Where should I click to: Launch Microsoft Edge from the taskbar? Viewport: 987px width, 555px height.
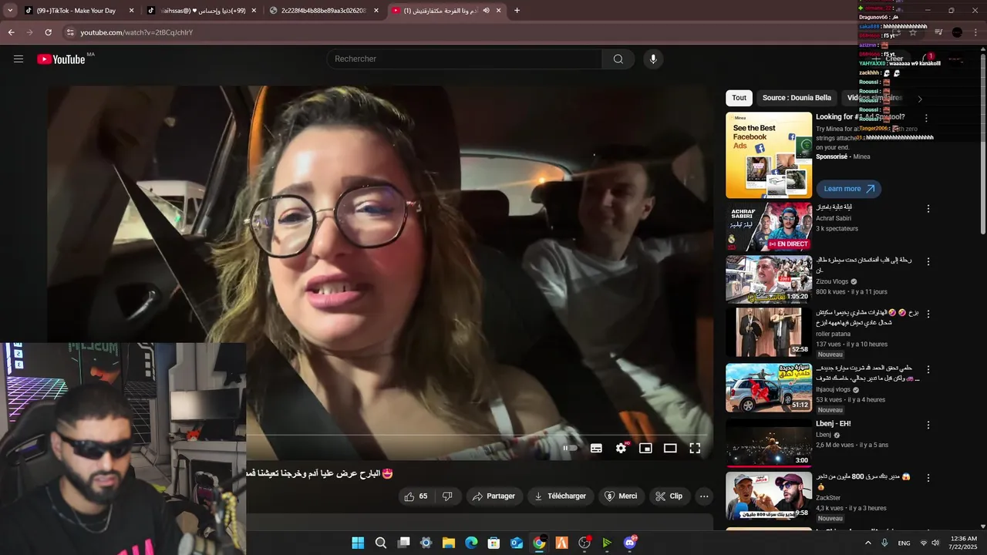(x=471, y=543)
